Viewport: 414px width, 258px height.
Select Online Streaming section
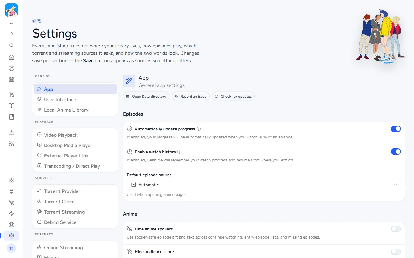click(75, 247)
